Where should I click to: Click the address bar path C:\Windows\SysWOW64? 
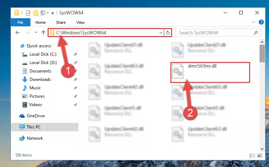click(81, 33)
